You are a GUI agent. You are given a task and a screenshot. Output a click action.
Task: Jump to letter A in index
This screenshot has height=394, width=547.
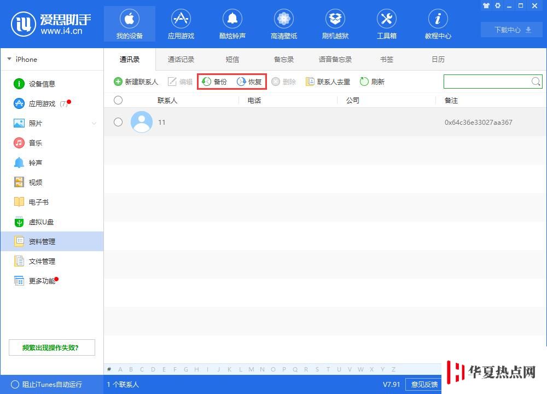click(120, 369)
